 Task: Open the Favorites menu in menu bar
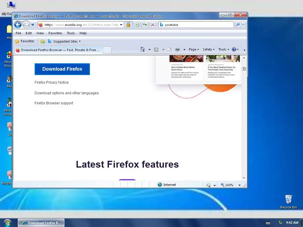[x=55, y=33]
